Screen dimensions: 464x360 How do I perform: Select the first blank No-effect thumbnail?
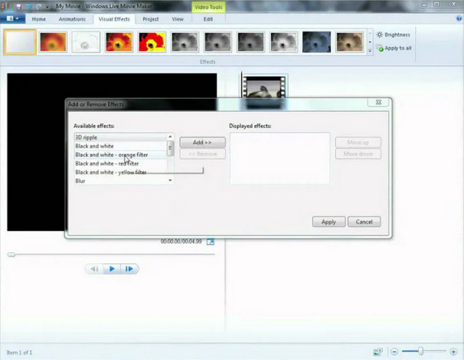pyautogui.click(x=20, y=42)
